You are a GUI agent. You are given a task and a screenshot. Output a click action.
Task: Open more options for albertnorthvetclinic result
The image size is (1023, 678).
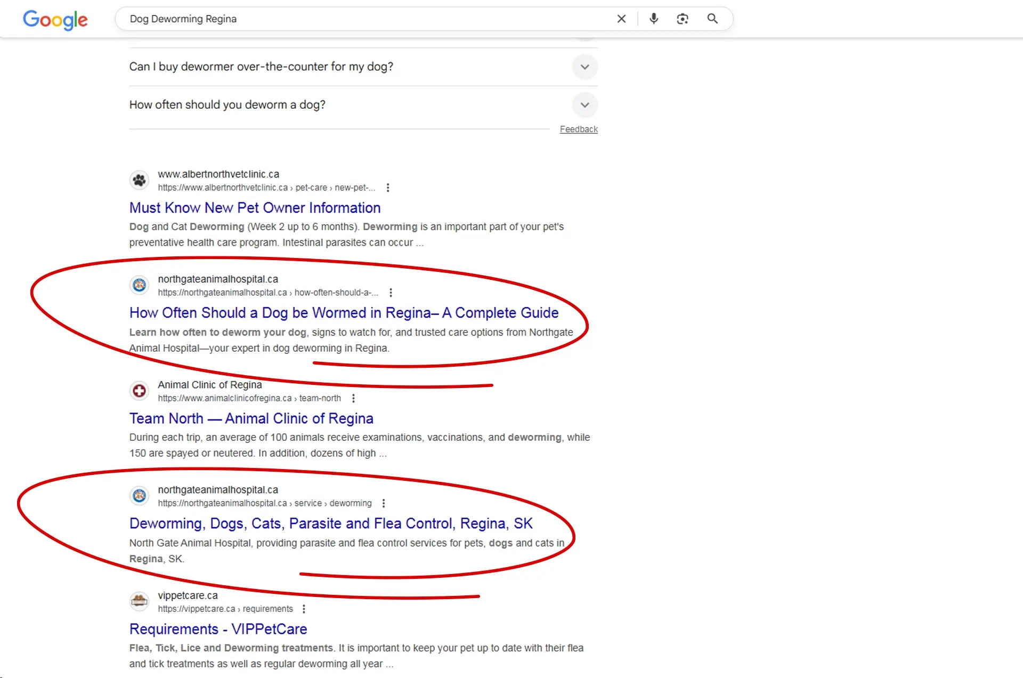pyautogui.click(x=388, y=188)
